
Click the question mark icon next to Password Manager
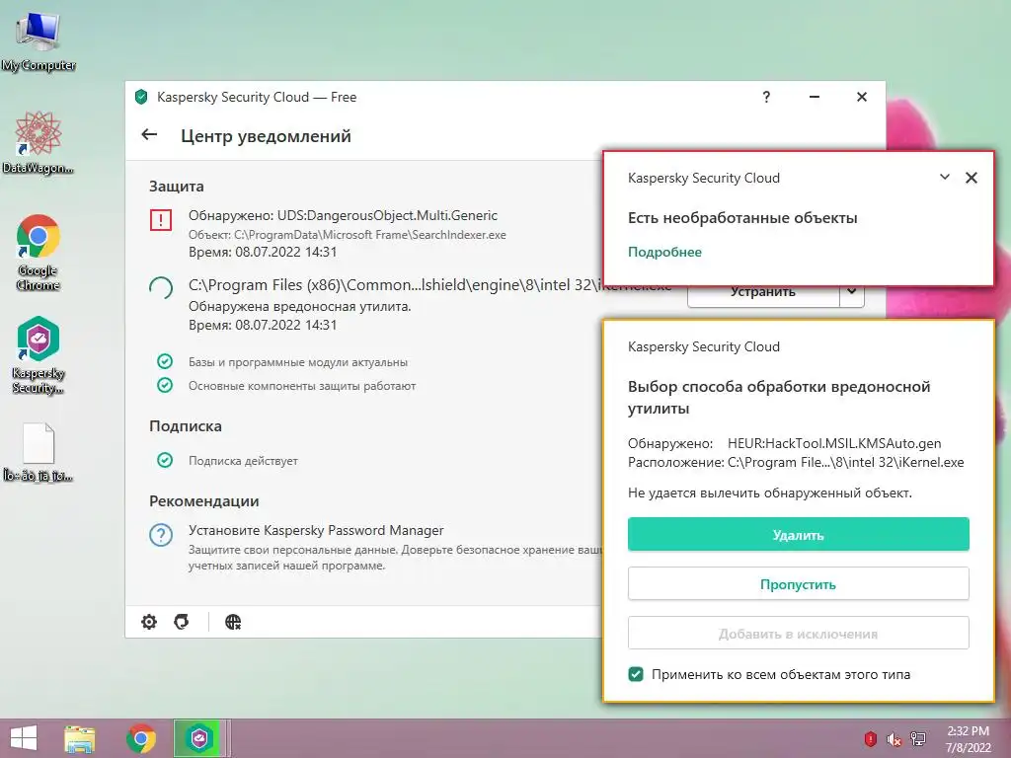click(x=161, y=535)
